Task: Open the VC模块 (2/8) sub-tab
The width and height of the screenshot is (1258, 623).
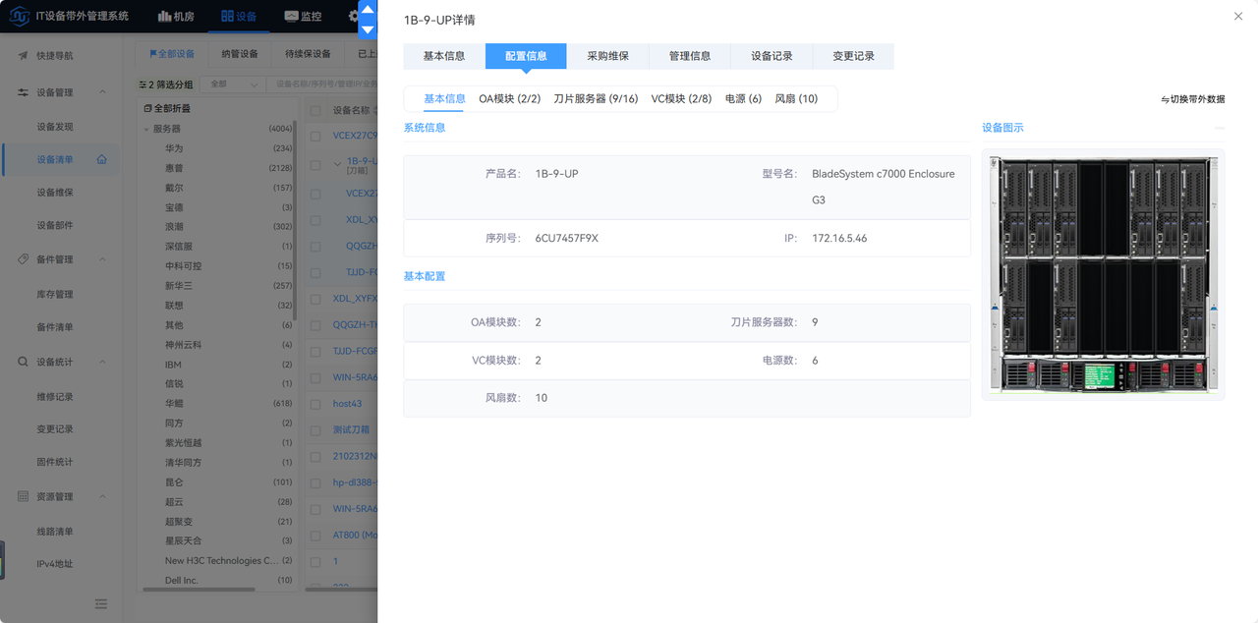Action: 681,98
